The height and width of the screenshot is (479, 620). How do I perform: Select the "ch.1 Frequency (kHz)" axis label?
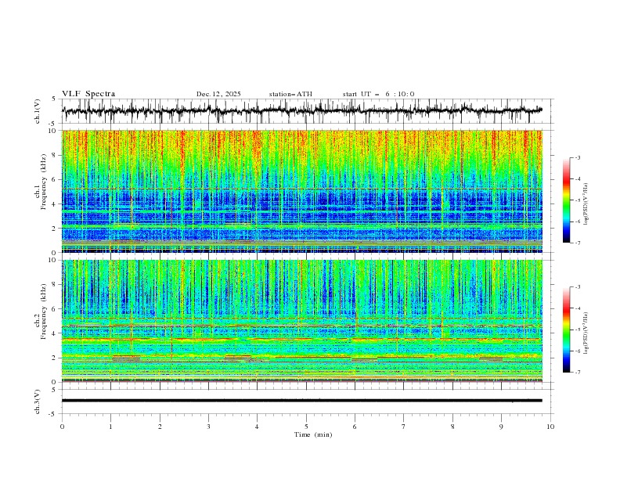(41, 182)
